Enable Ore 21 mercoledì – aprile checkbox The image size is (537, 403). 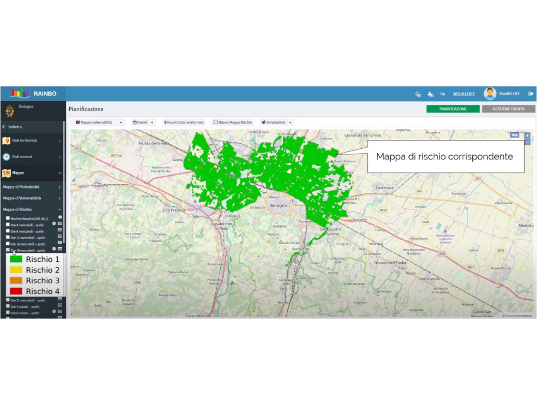coord(8,300)
